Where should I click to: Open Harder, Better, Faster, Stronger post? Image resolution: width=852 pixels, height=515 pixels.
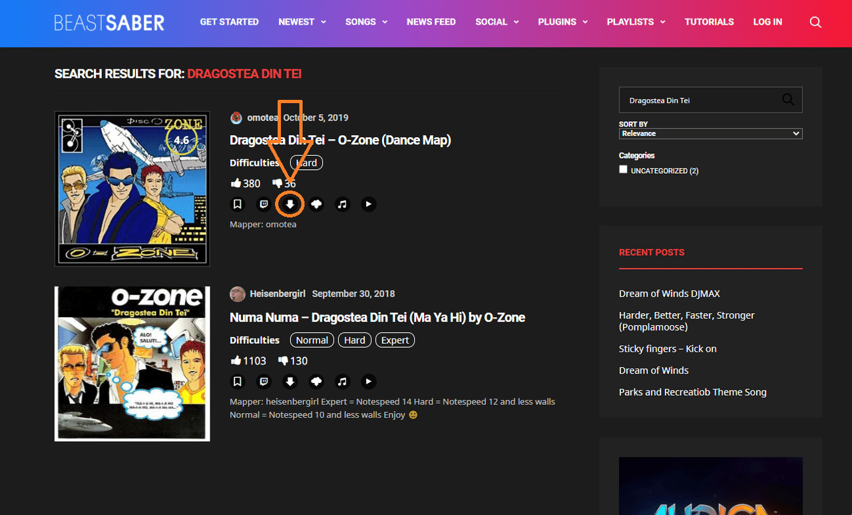[687, 321]
